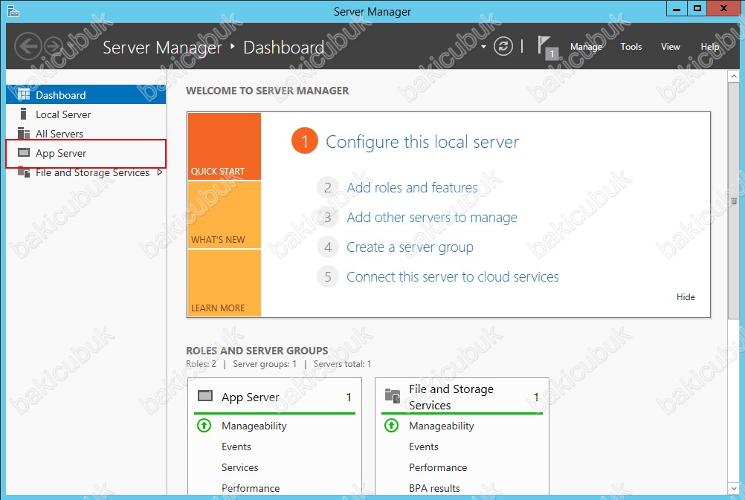This screenshot has width=745, height=500.
Task: Expand File and Storage Services submenu arrow
Action: pyautogui.click(x=160, y=172)
